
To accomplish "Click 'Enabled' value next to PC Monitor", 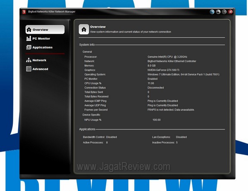I will tap(153, 79).
